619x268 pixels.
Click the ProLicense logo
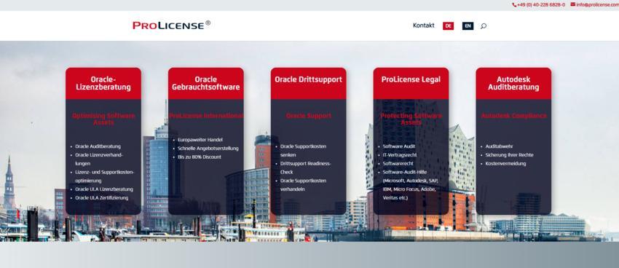[x=171, y=25]
